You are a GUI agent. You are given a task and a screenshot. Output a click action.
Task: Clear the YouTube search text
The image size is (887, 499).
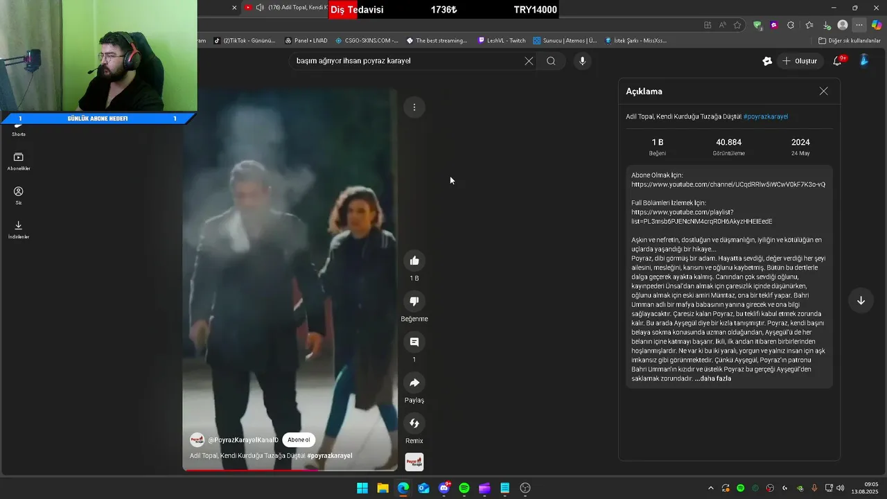529,61
